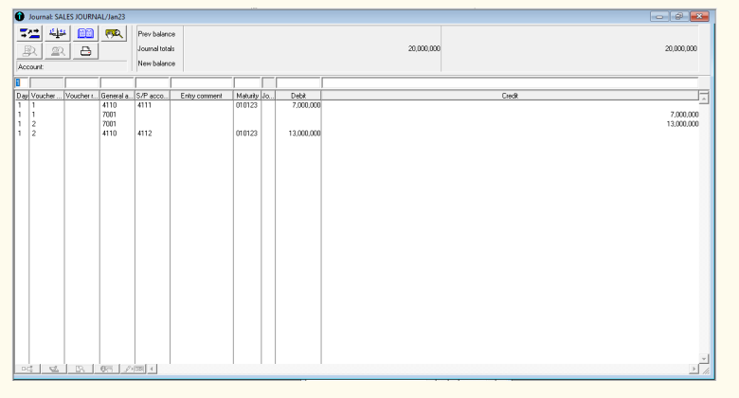This screenshot has height=398, width=739.
Task: Click the journal totals debit 20,000,000 value
Action: click(424, 48)
